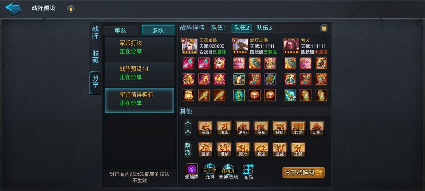Switch to 队伍3 tab
The image size is (425, 191).
264,28
